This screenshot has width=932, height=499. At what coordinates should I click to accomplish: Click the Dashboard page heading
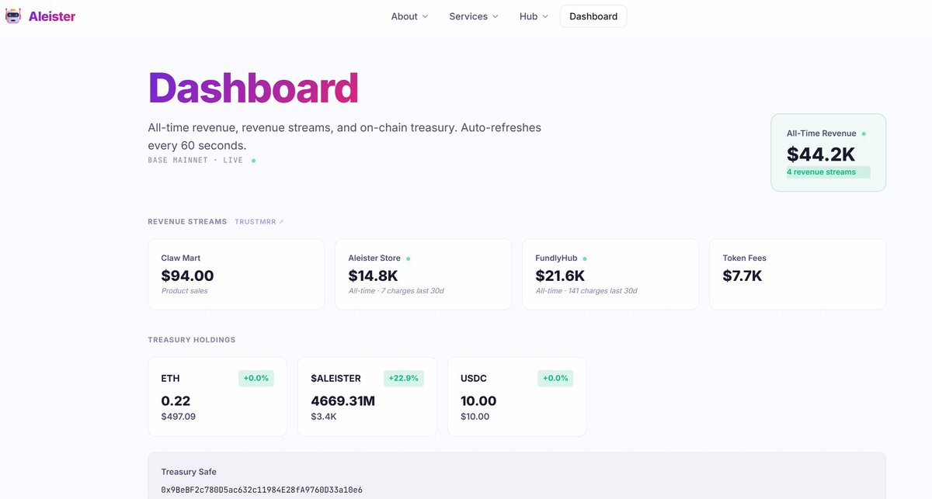pyautogui.click(x=253, y=88)
